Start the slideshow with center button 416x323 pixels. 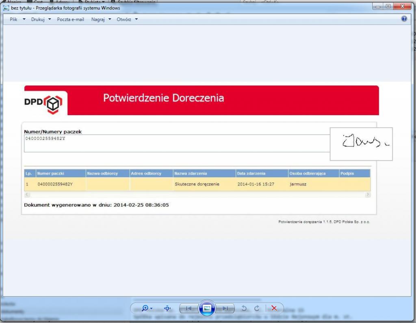tap(207, 308)
